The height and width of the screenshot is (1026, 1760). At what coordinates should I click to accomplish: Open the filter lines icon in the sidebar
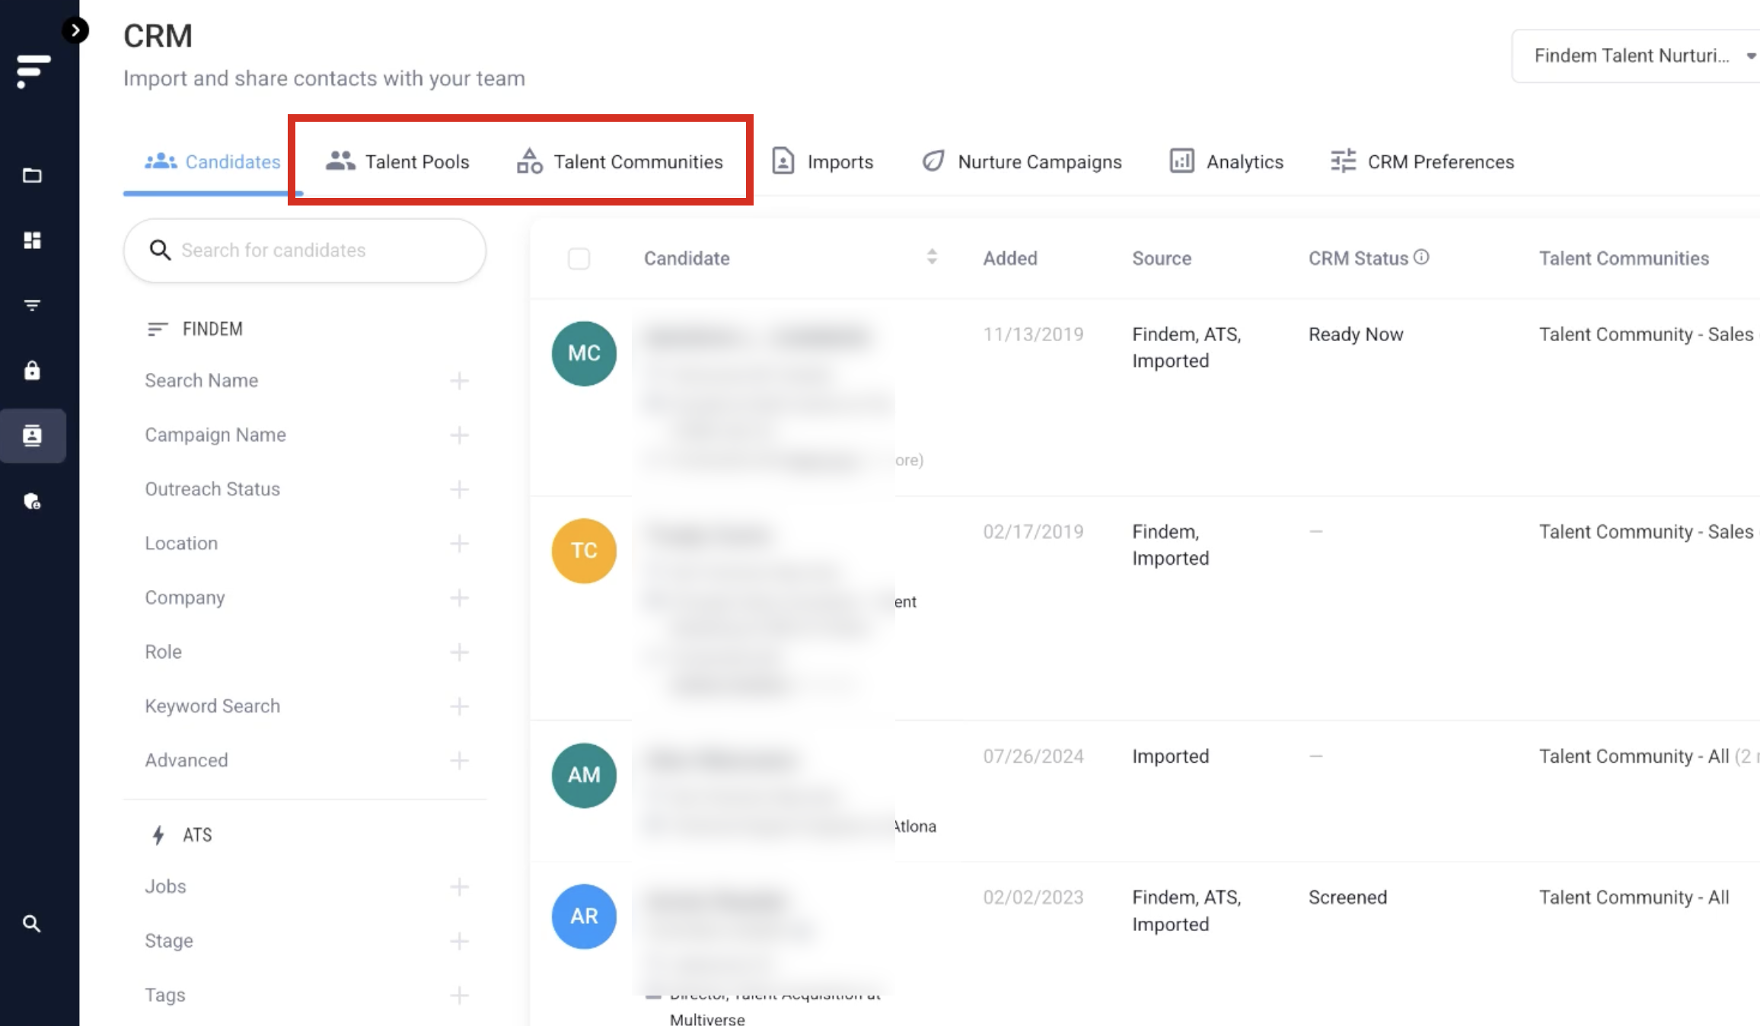[x=32, y=306]
